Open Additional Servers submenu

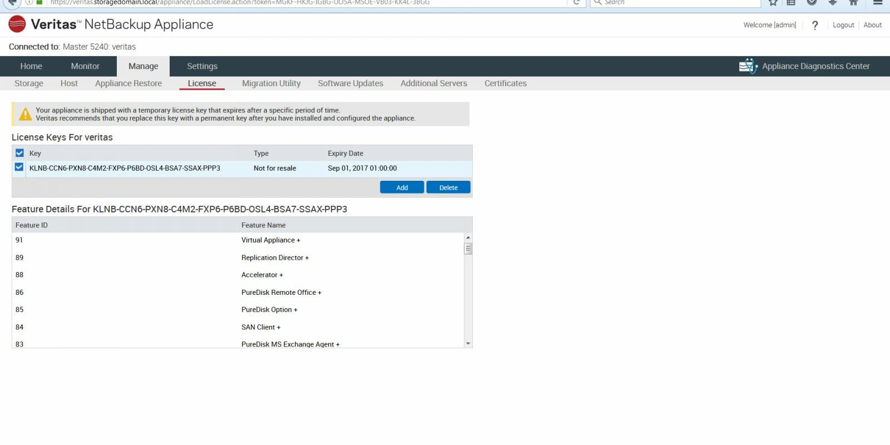tap(434, 83)
